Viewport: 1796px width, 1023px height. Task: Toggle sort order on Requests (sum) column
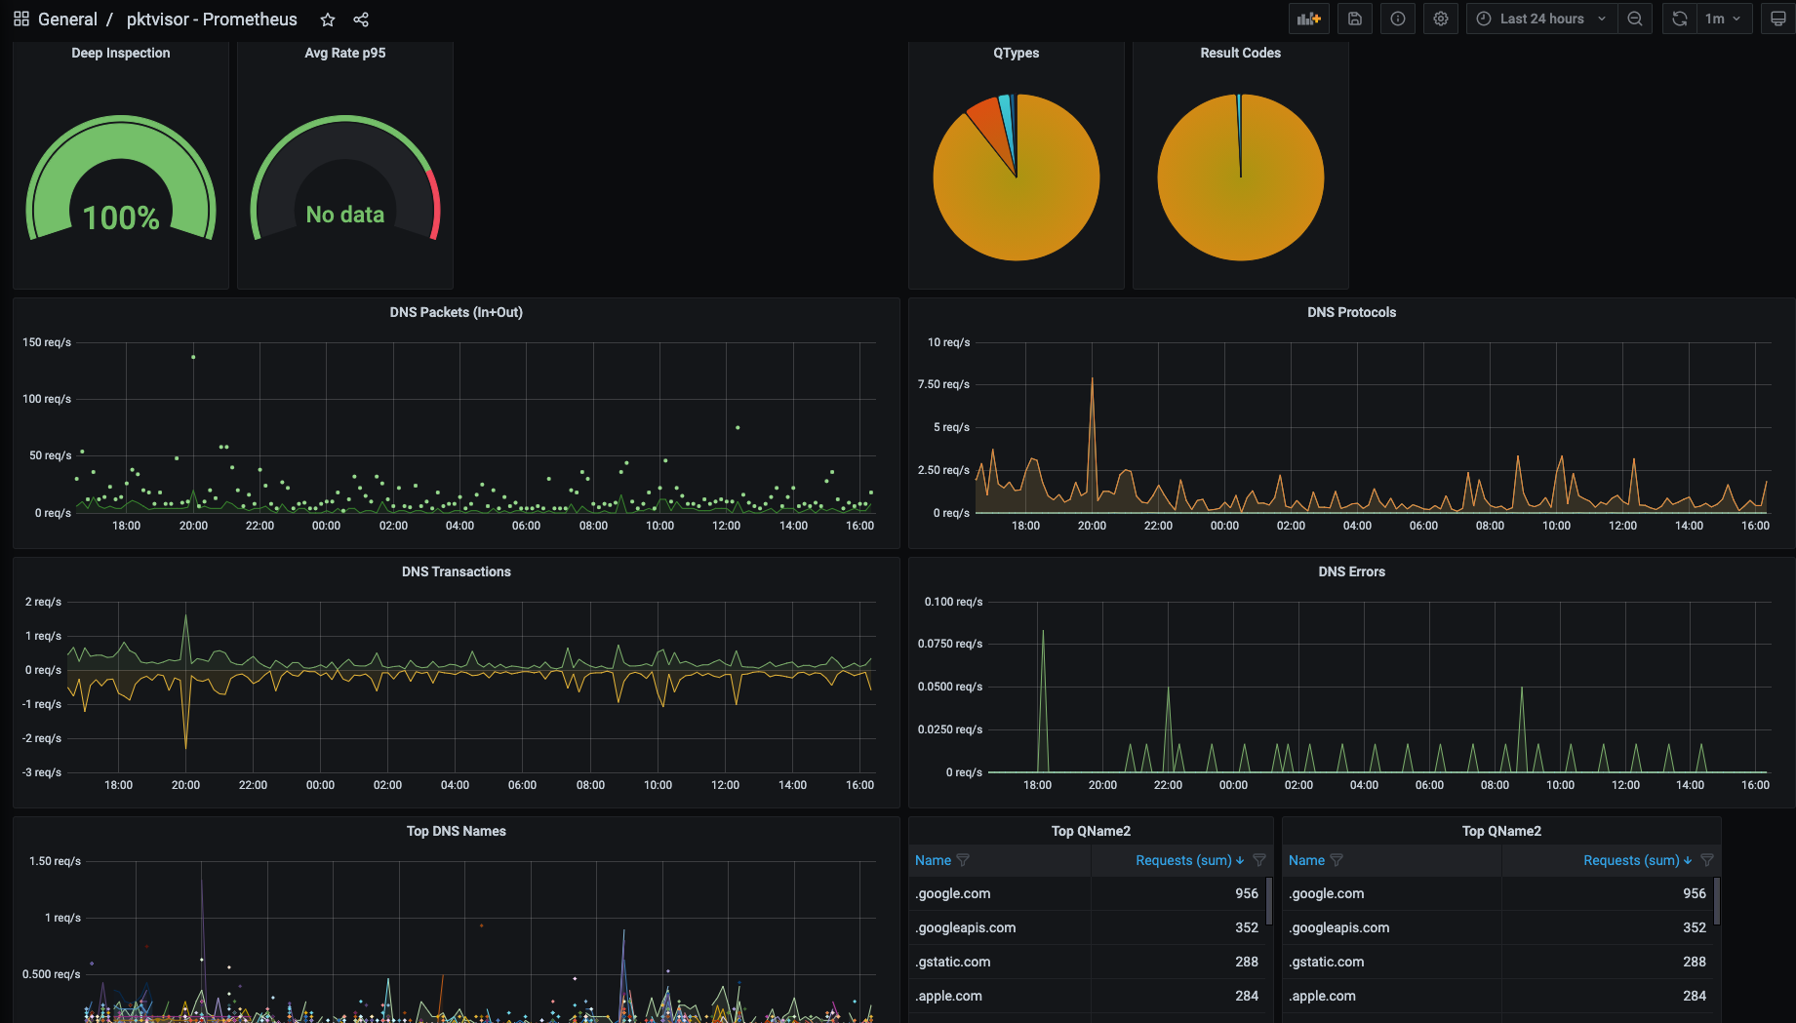(x=1240, y=860)
